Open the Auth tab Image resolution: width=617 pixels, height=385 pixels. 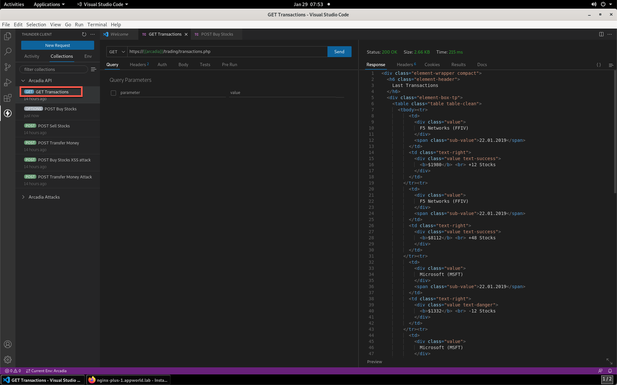pos(162,64)
